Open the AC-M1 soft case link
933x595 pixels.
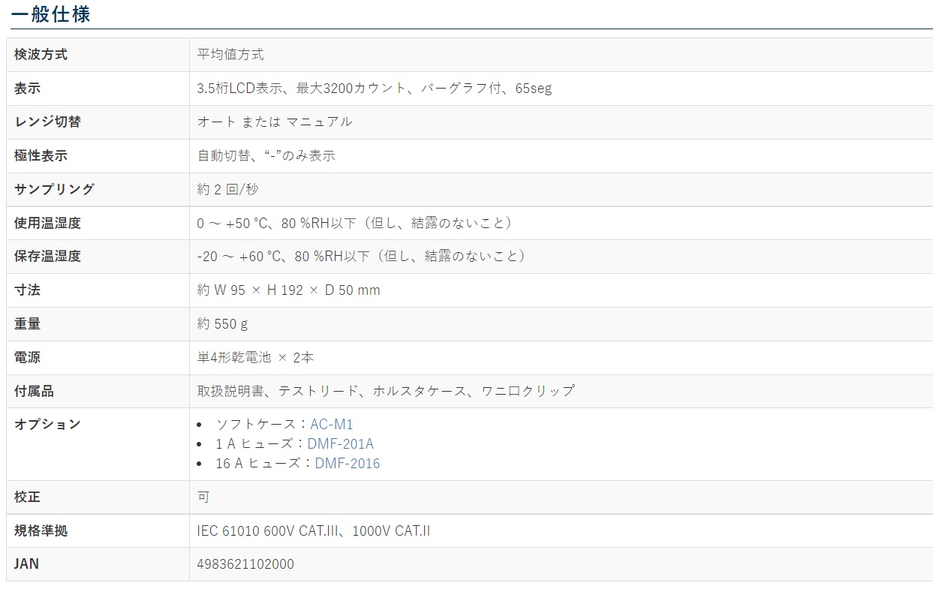coord(331,424)
